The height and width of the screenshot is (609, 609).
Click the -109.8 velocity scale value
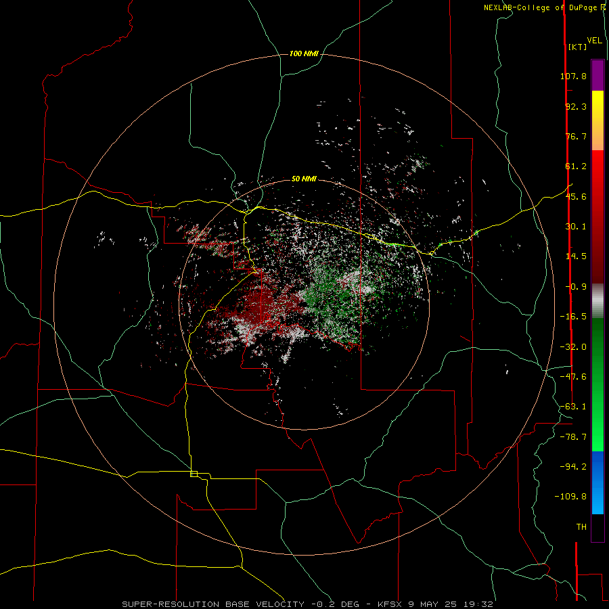click(x=570, y=497)
